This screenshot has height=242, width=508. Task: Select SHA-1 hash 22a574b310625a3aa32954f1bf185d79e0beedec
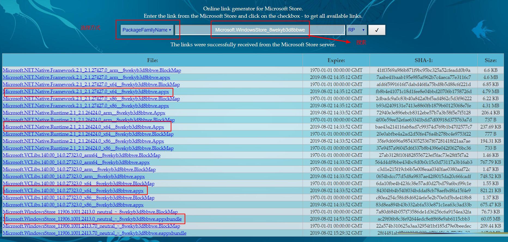pyautogui.click(x=424, y=226)
